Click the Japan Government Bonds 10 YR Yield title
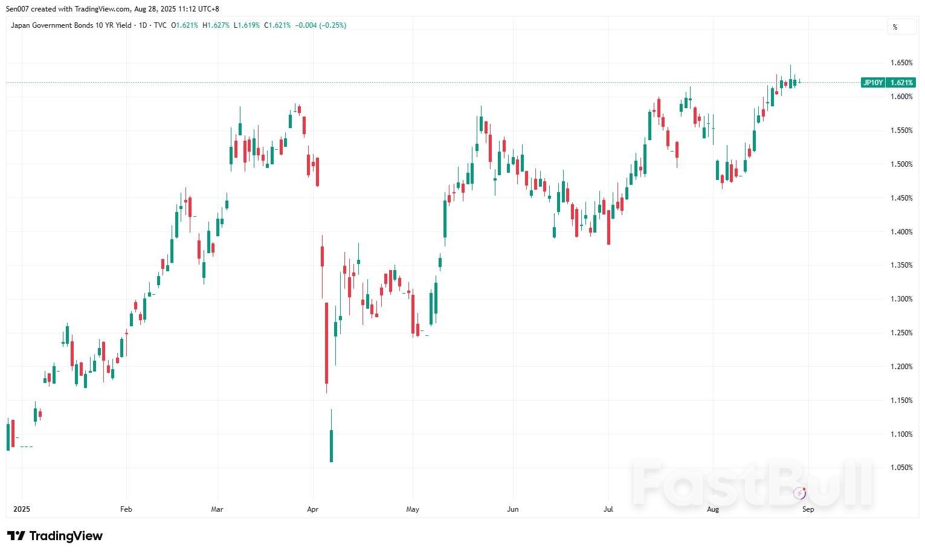The width and height of the screenshot is (925, 554). click(x=71, y=25)
